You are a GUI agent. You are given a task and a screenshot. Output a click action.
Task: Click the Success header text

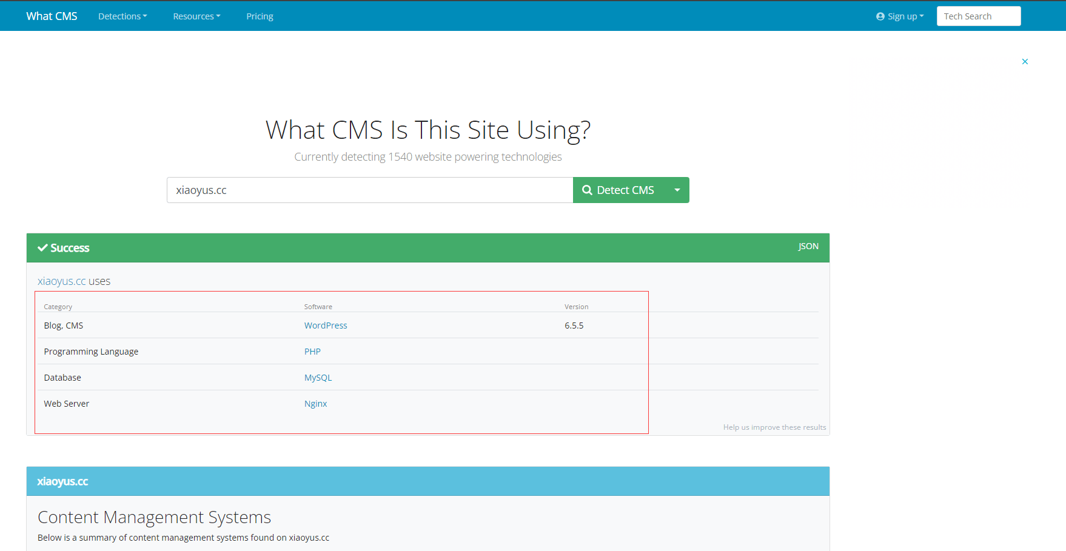click(70, 248)
